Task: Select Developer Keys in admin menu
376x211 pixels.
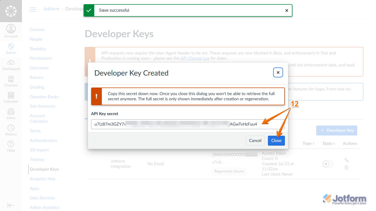Action: 44,169
